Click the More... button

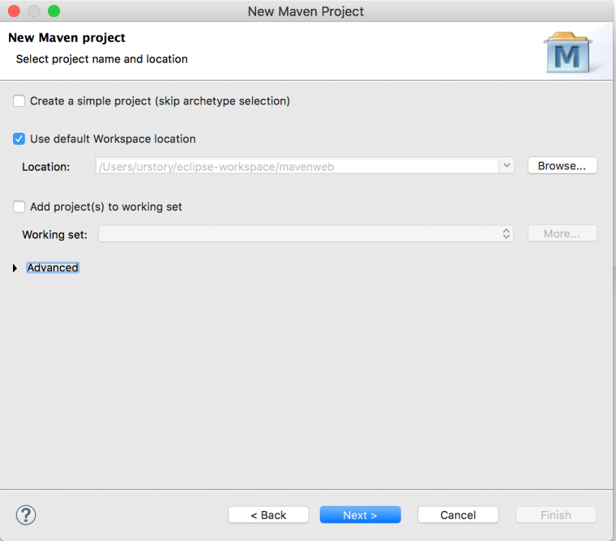tap(563, 233)
